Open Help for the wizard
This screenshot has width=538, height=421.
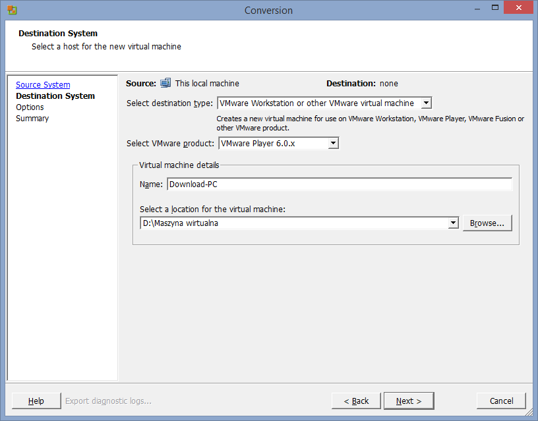point(36,401)
